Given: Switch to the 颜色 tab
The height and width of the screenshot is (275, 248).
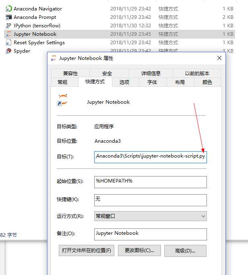Looking at the screenshot, I should click(207, 82).
